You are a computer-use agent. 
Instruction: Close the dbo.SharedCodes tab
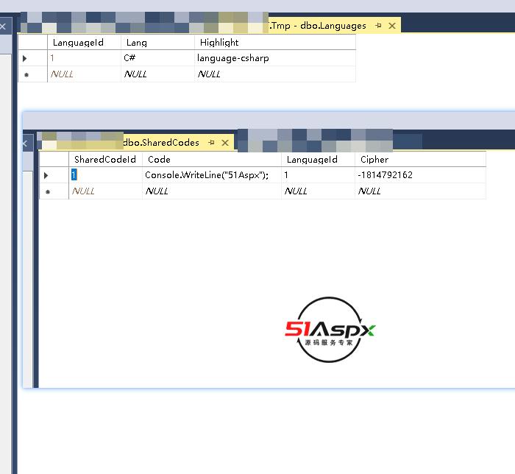click(225, 143)
